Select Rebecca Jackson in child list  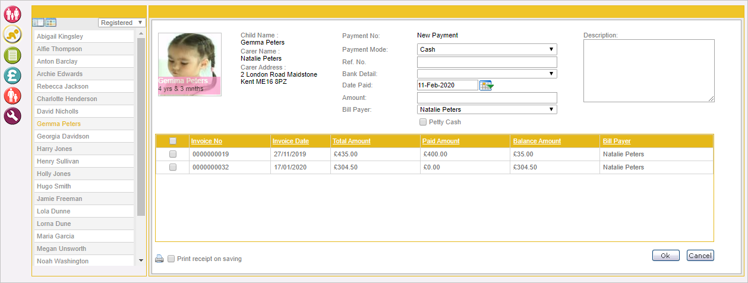pos(84,86)
